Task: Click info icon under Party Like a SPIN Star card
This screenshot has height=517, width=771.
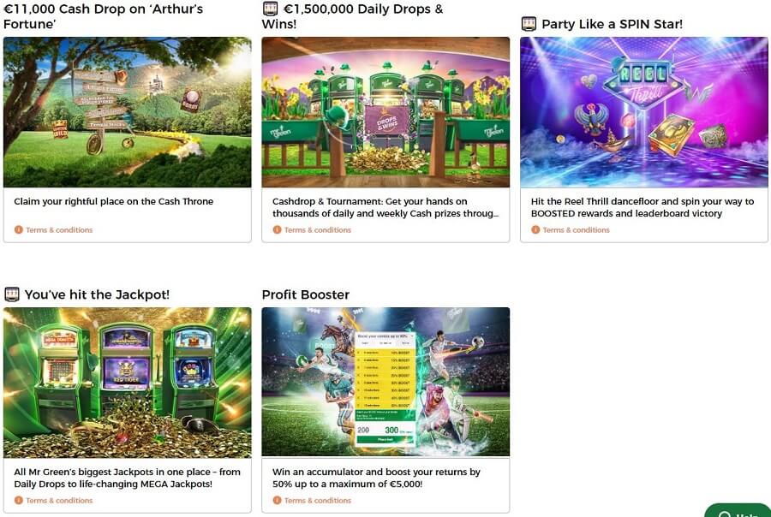Action: [x=535, y=229]
